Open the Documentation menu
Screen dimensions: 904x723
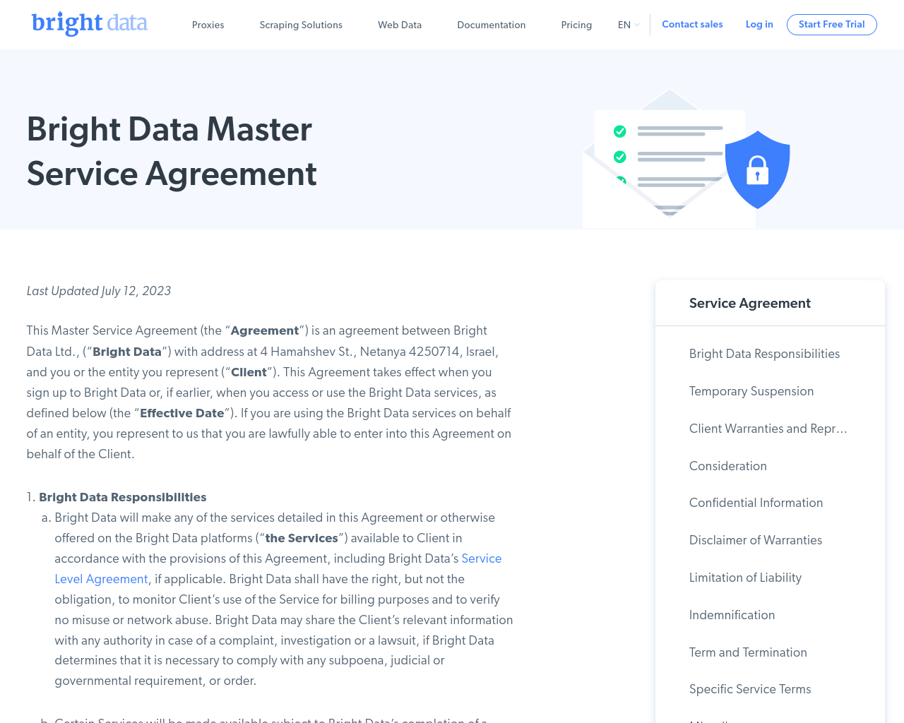pos(492,25)
